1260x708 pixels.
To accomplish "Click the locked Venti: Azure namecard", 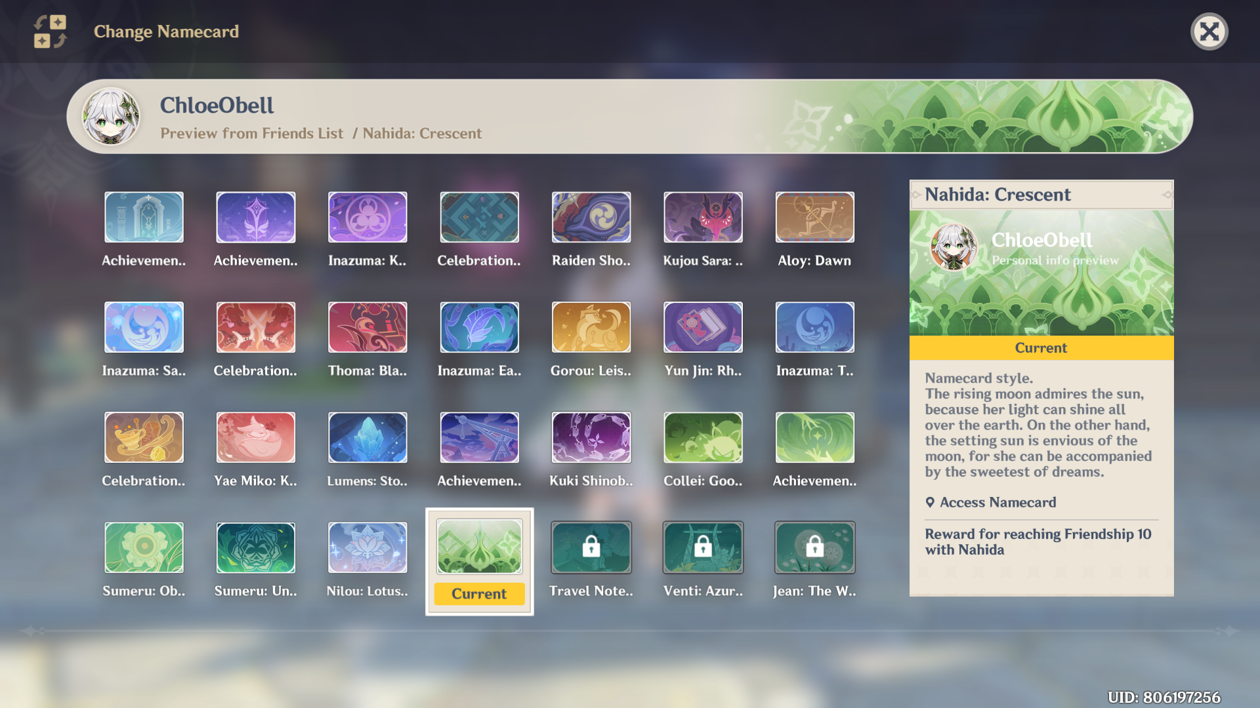I will coord(703,547).
